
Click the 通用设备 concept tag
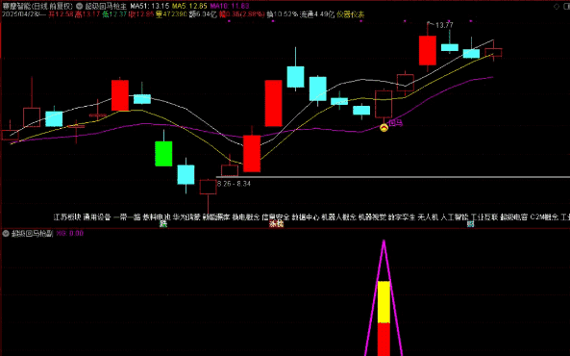click(97, 217)
